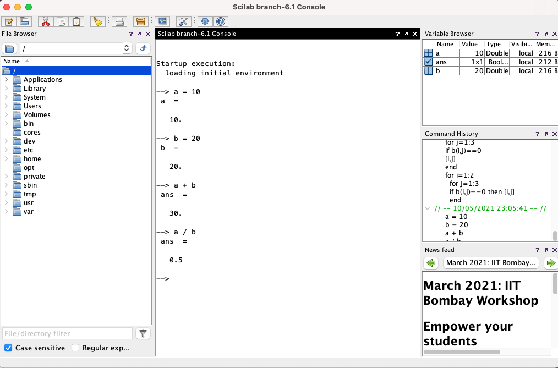Image resolution: width=558 pixels, height=368 pixels.
Task: Open preferences wrench-and-screwdriver icon
Action: pyautogui.click(x=184, y=21)
